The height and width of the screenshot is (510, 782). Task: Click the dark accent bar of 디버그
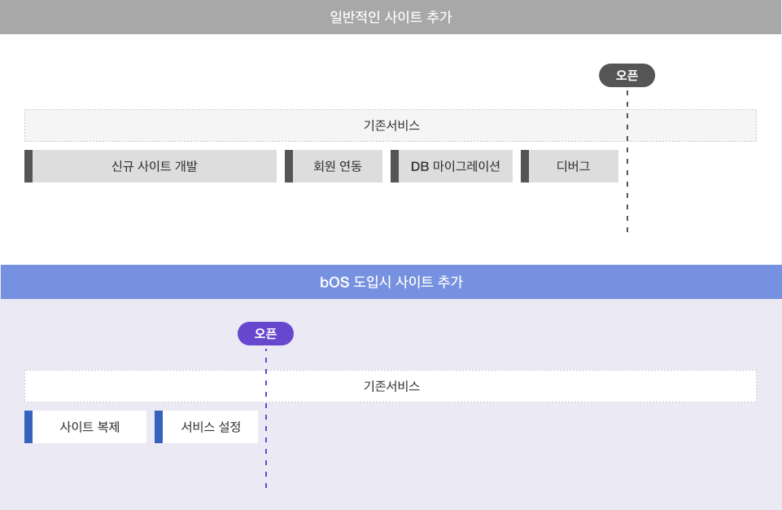pos(525,166)
